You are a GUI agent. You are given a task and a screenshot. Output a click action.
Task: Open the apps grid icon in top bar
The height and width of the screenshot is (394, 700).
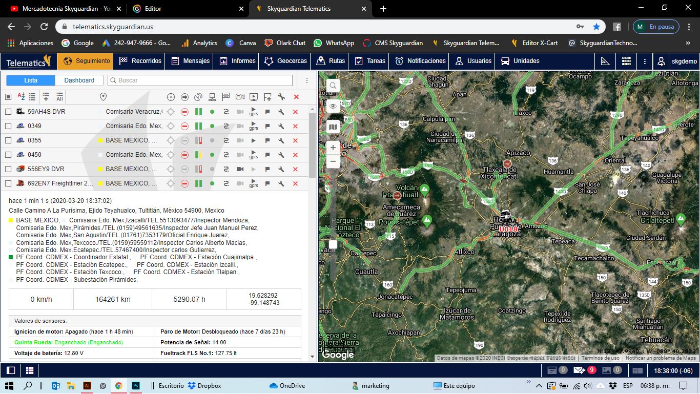626,61
